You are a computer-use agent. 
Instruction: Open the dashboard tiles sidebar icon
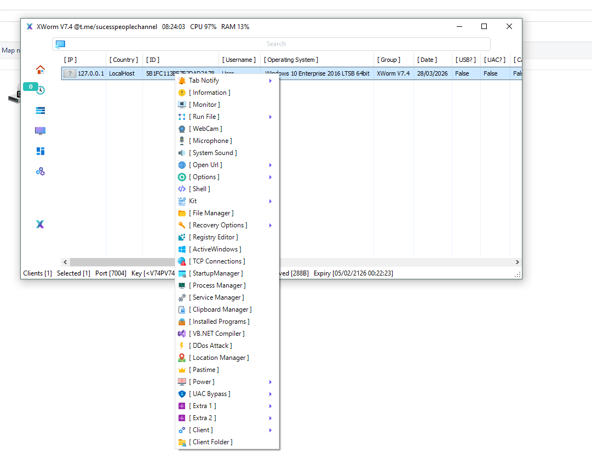(40, 151)
